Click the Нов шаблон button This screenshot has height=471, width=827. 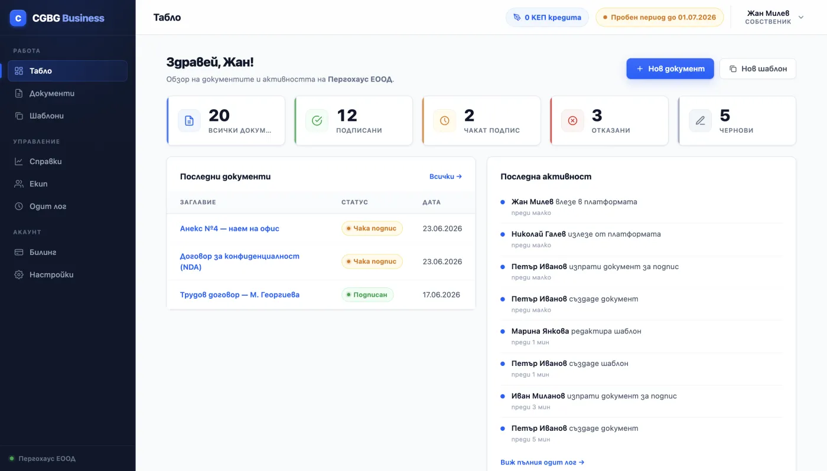click(x=758, y=68)
